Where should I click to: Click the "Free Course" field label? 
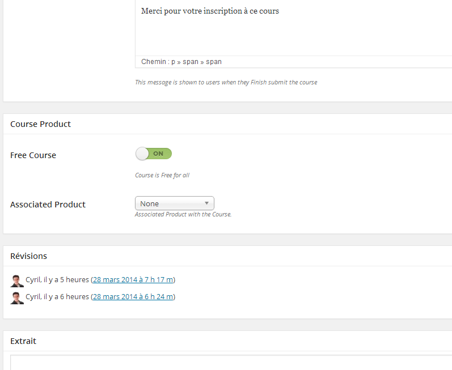pos(33,155)
